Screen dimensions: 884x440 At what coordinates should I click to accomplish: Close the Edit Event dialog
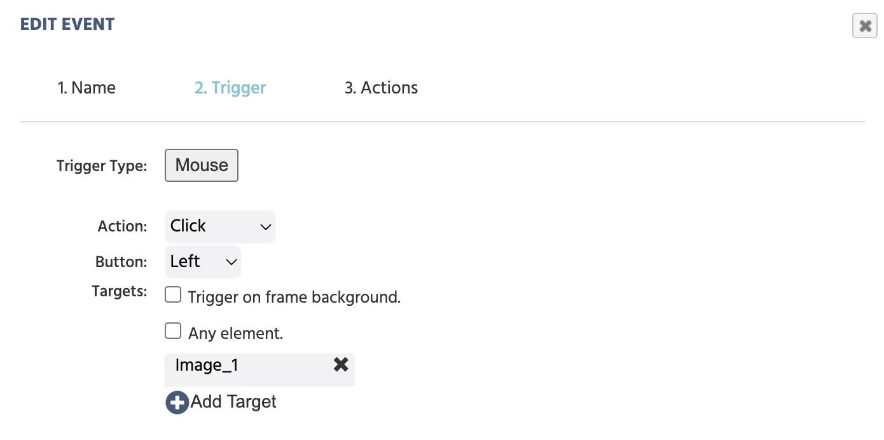pos(864,26)
